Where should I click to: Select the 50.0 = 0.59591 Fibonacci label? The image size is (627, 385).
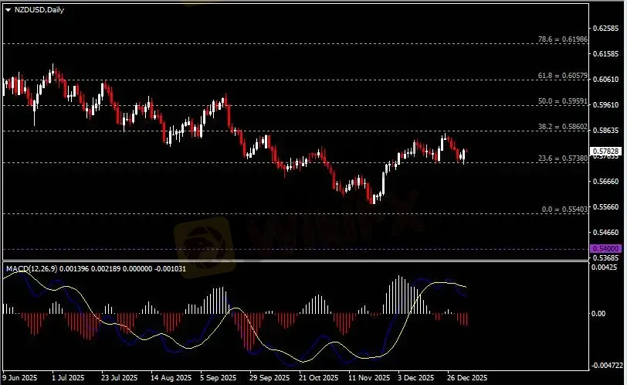[563, 101]
